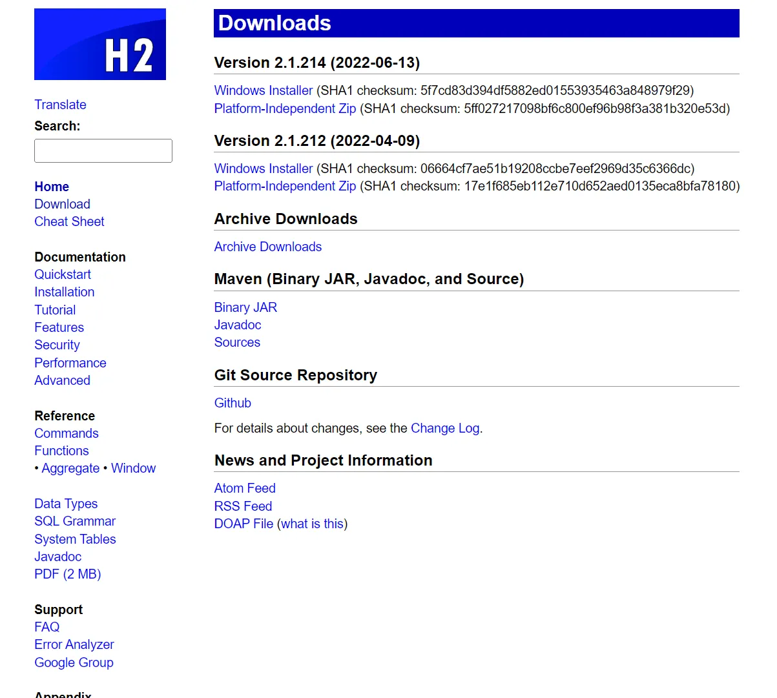
Task: Open Javadoc link in sidebar
Action: point(57,557)
